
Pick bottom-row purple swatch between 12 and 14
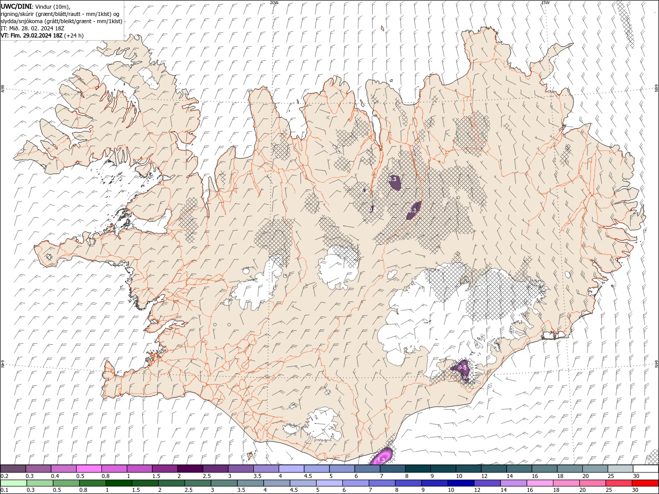pyautogui.click(x=487, y=483)
